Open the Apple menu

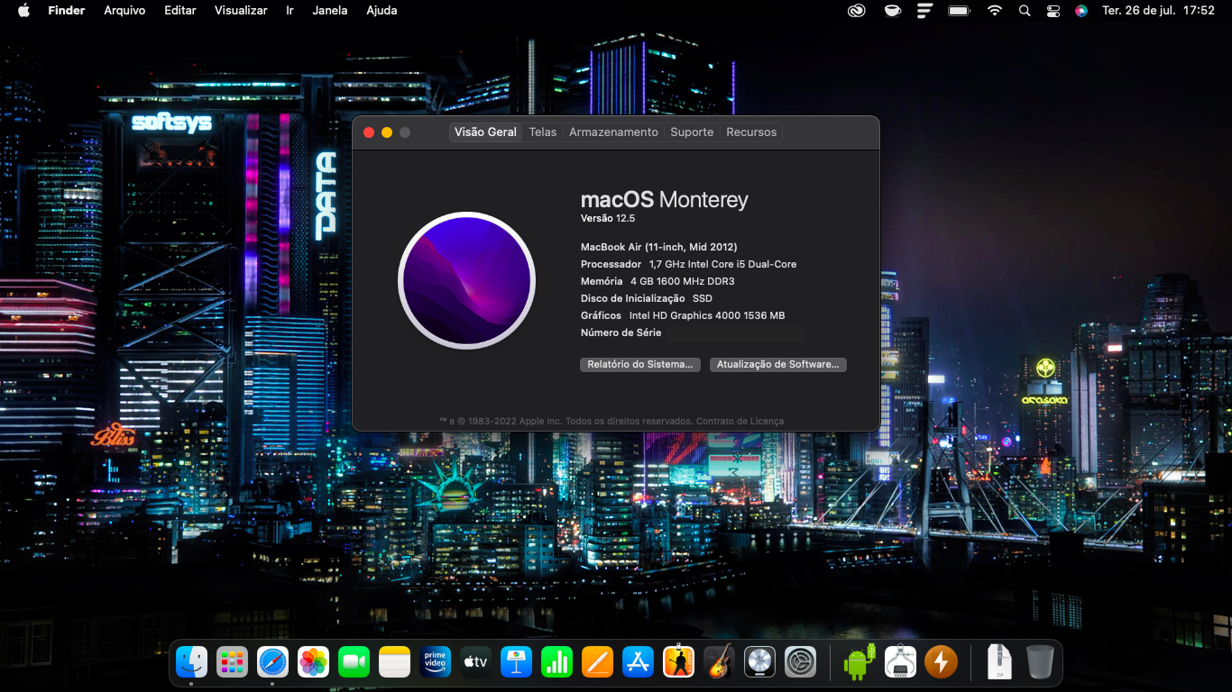tap(23, 11)
